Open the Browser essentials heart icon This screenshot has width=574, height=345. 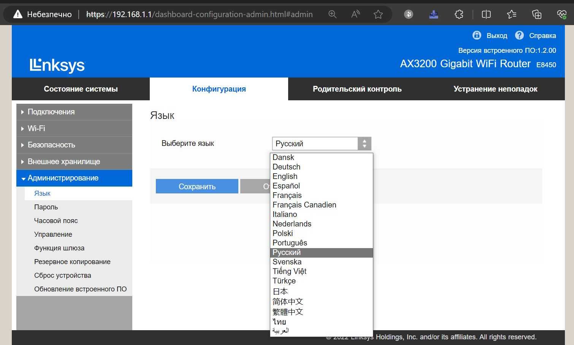coord(562,14)
